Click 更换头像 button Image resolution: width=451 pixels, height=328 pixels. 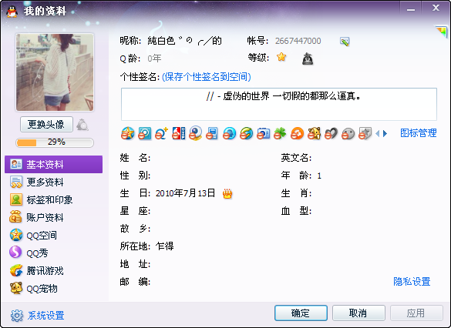(46, 125)
